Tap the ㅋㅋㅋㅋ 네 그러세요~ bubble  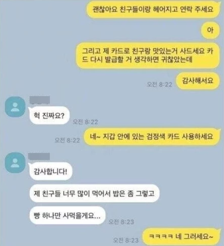(181, 236)
